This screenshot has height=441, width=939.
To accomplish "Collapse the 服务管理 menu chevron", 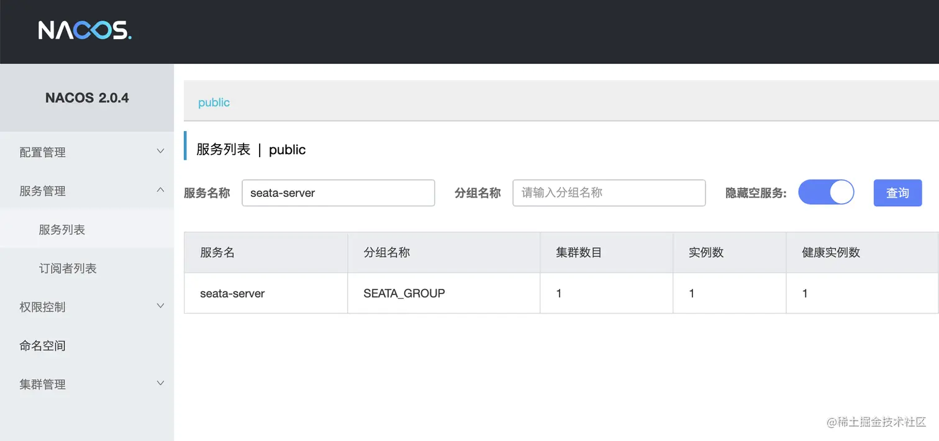I will pyautogui.click(x=160, y=190).
